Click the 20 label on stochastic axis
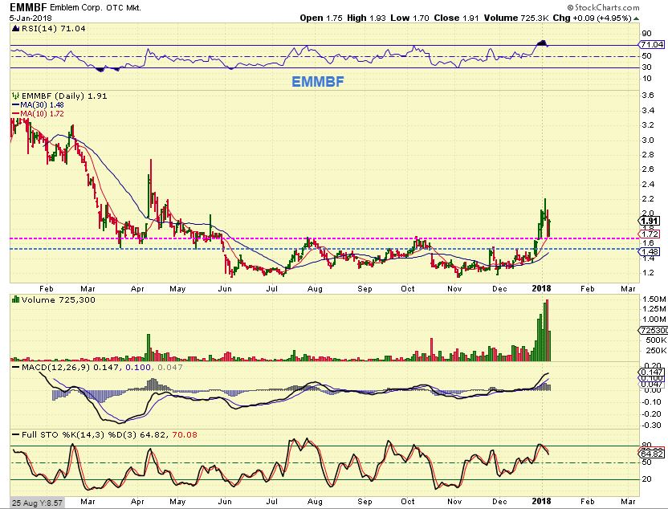 coord(646,479)
